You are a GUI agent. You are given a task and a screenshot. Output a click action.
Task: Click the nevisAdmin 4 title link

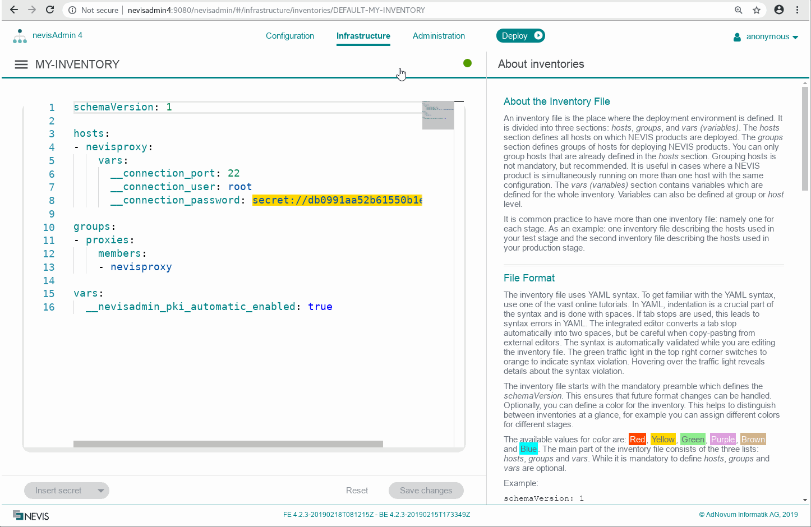57,35
